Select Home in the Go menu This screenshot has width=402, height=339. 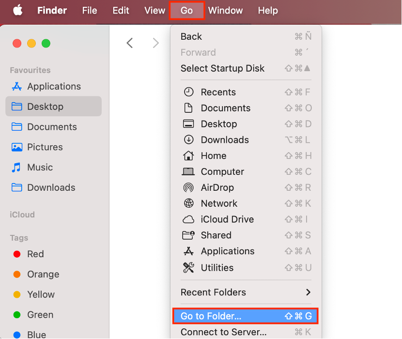[x=213, y=155]
